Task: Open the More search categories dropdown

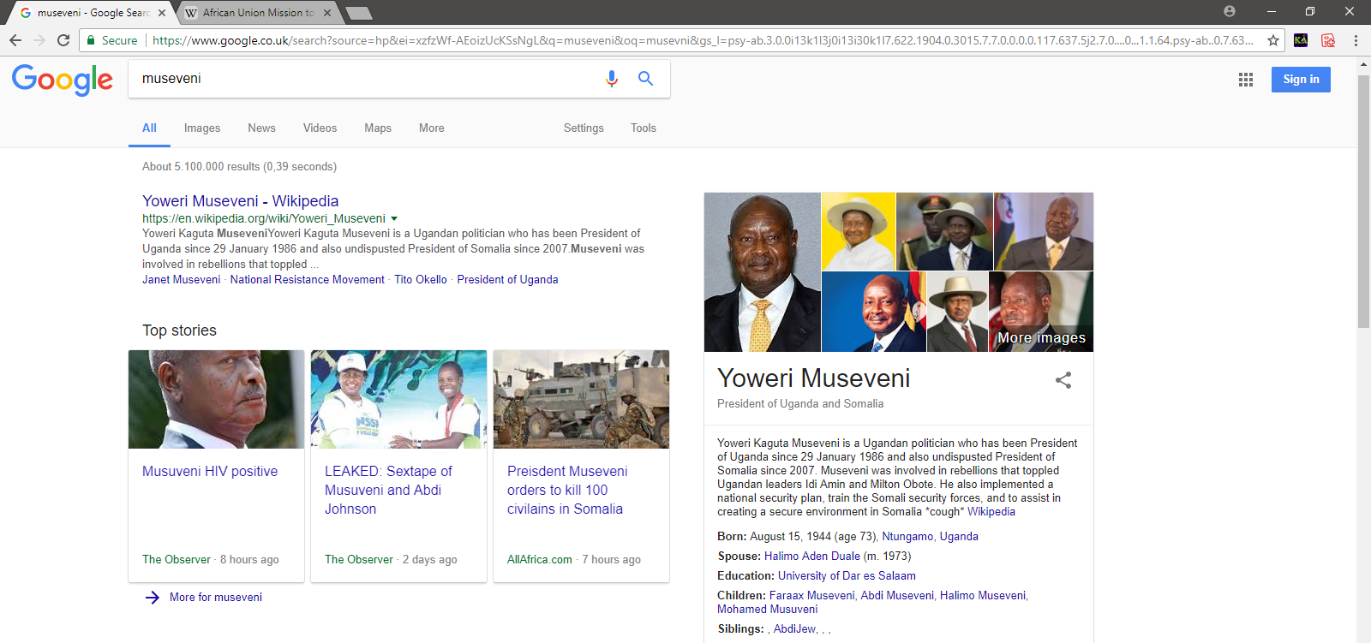Action: 431,128
